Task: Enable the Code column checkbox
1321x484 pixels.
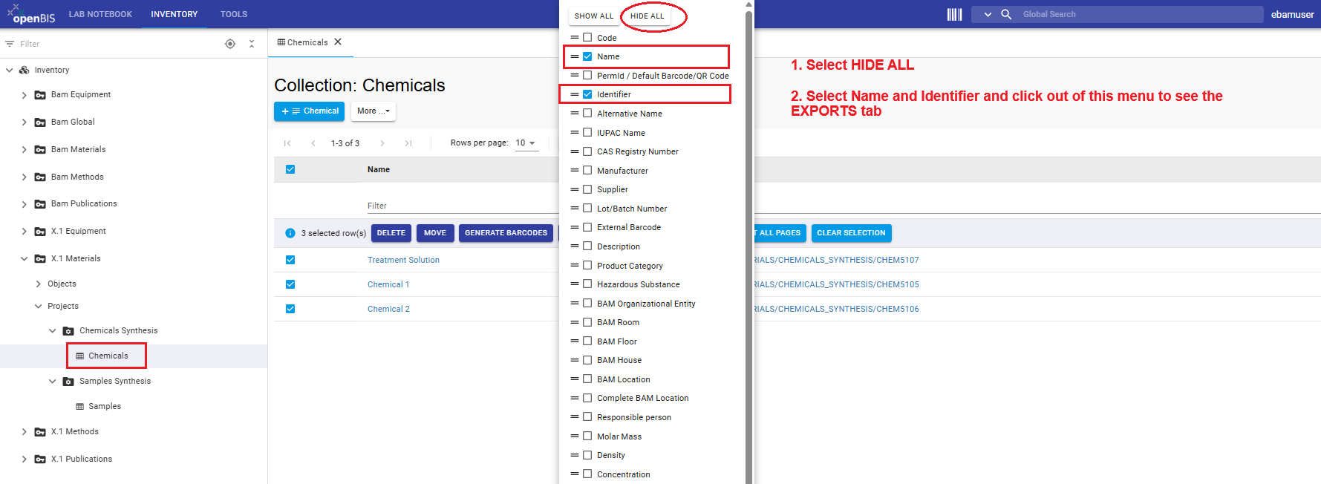Action: click(x=587, y=37)
